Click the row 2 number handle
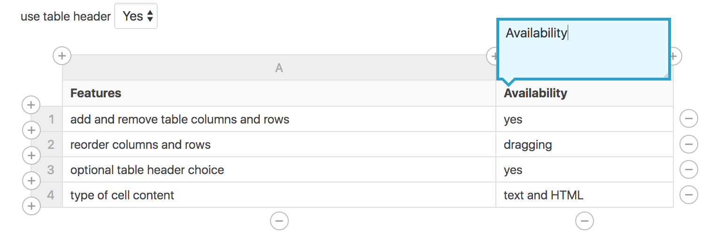The image size is (725, 234). (51, 145)
